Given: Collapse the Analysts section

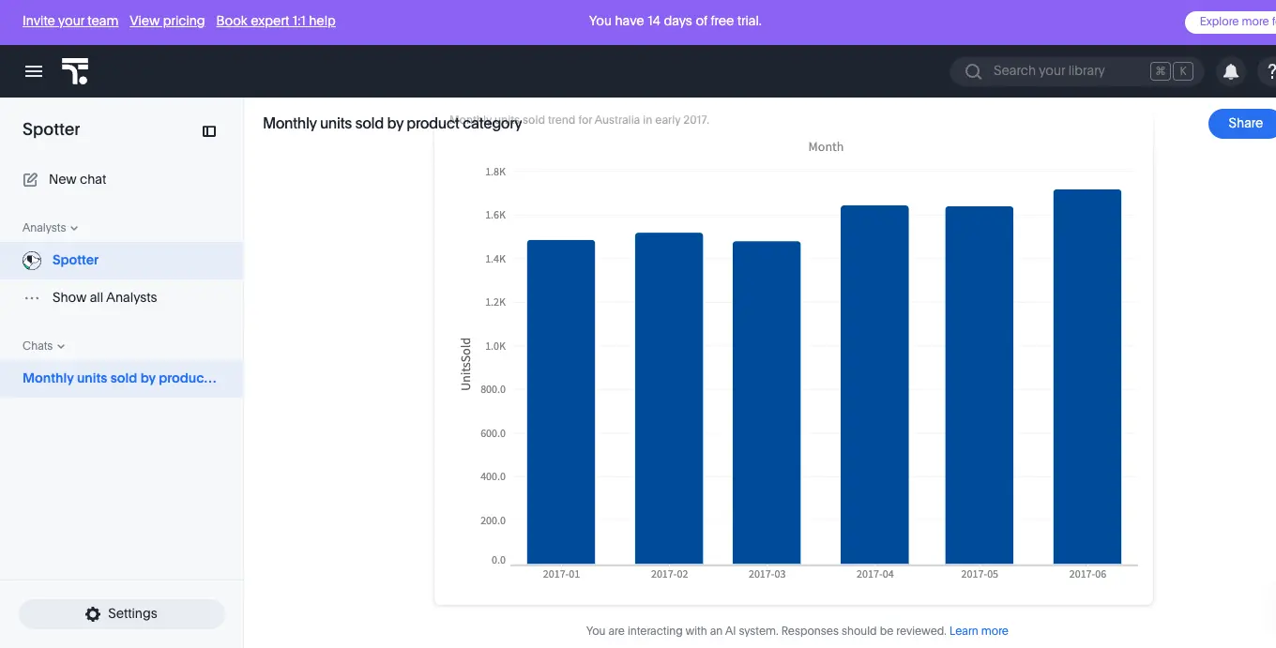Looking at the screenshot, I should click(x=51, y=228).
